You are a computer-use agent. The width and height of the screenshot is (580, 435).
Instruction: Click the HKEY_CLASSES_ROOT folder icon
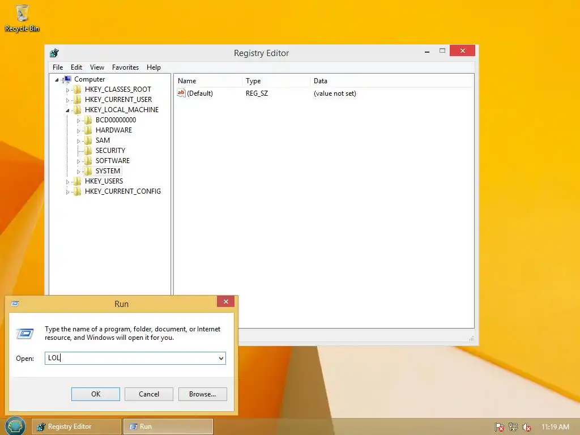[x=77, y=89]
